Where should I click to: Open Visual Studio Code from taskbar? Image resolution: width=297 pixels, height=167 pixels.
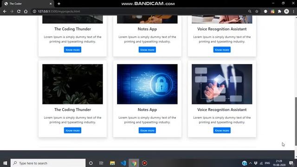123,163
